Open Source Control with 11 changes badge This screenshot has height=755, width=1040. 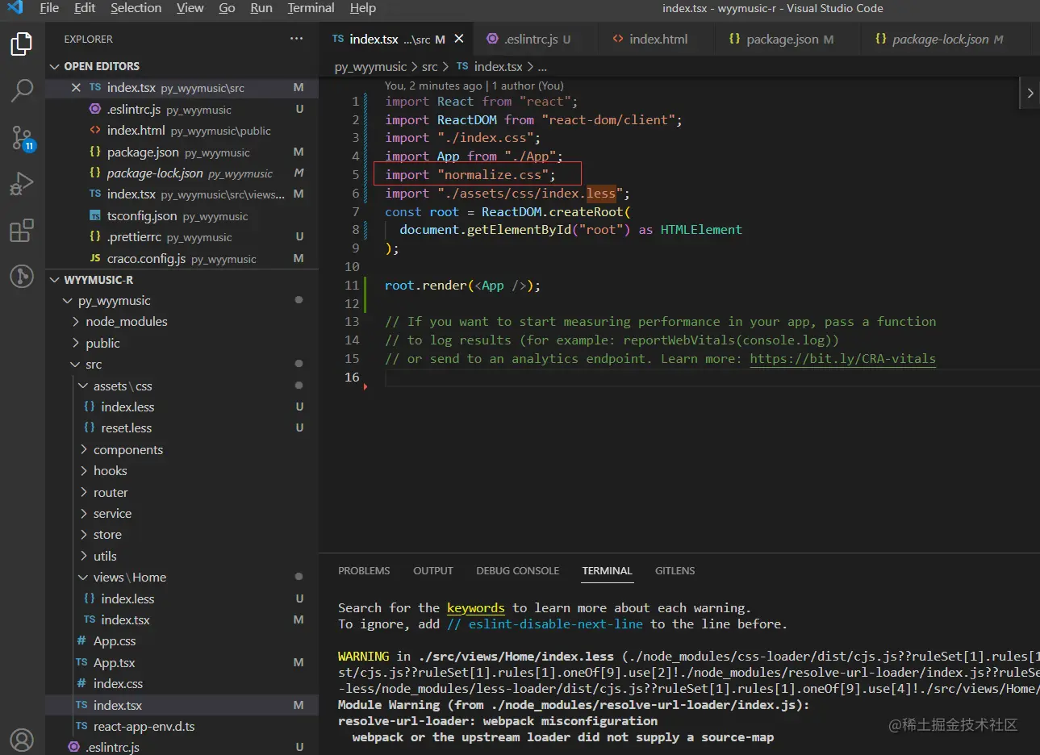coord(22,137)
